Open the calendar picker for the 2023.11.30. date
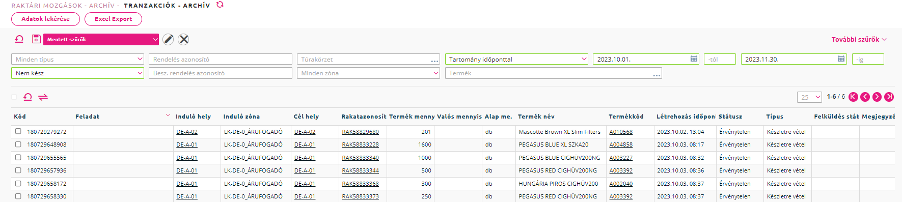The width and height of the screenshot is (902, 202). tap(841, 59)
